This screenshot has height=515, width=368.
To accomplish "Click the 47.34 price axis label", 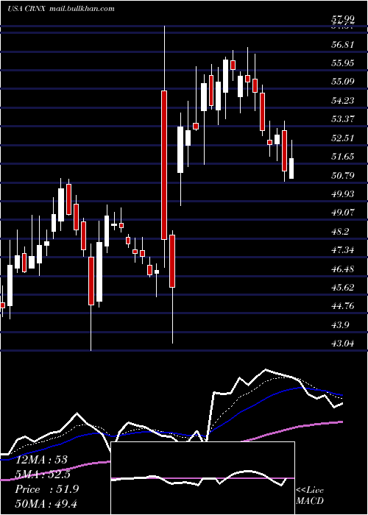I will pyautogui.click(x=343, y=250).
